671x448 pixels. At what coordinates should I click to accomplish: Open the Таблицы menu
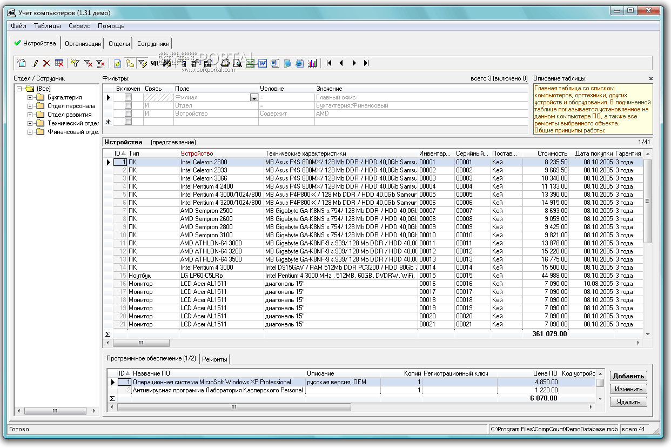coord(47,25)
